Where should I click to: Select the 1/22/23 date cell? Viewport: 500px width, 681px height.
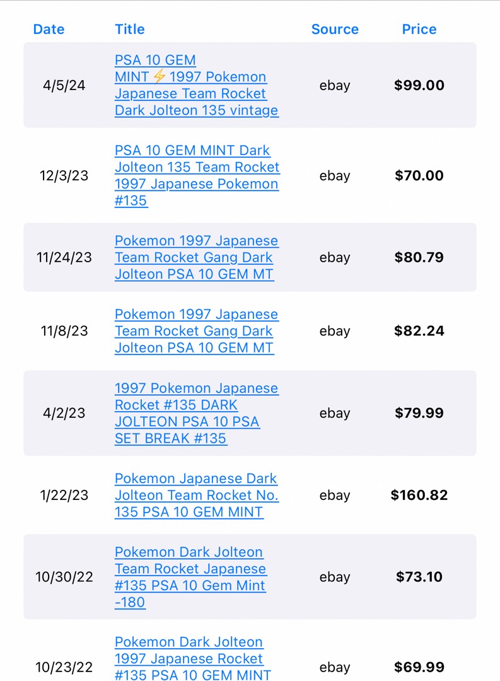coord(64,495)
